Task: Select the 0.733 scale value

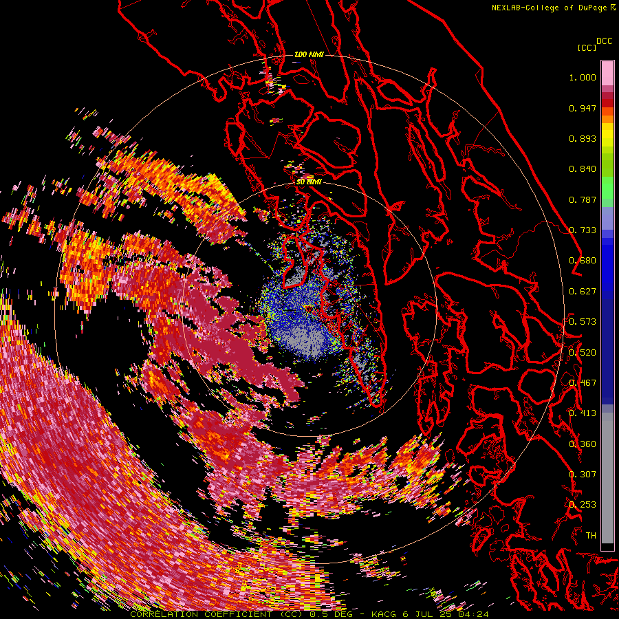Action: point(583,230)
